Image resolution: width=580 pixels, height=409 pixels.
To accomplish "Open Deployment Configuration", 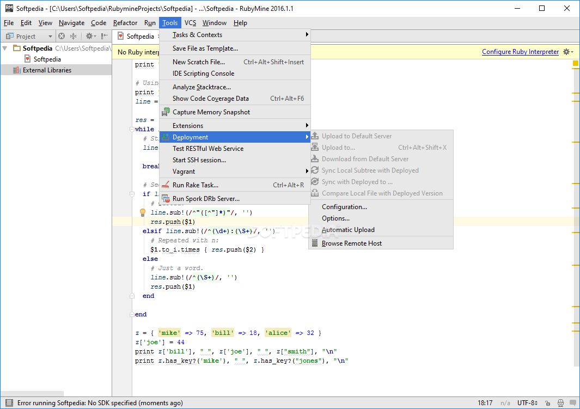I will pyautogui.click(x=381, y=207).
